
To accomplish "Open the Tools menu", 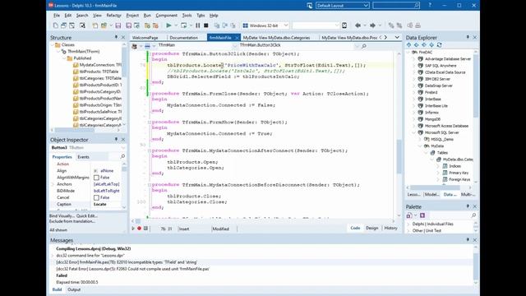I will pos(187,16).
